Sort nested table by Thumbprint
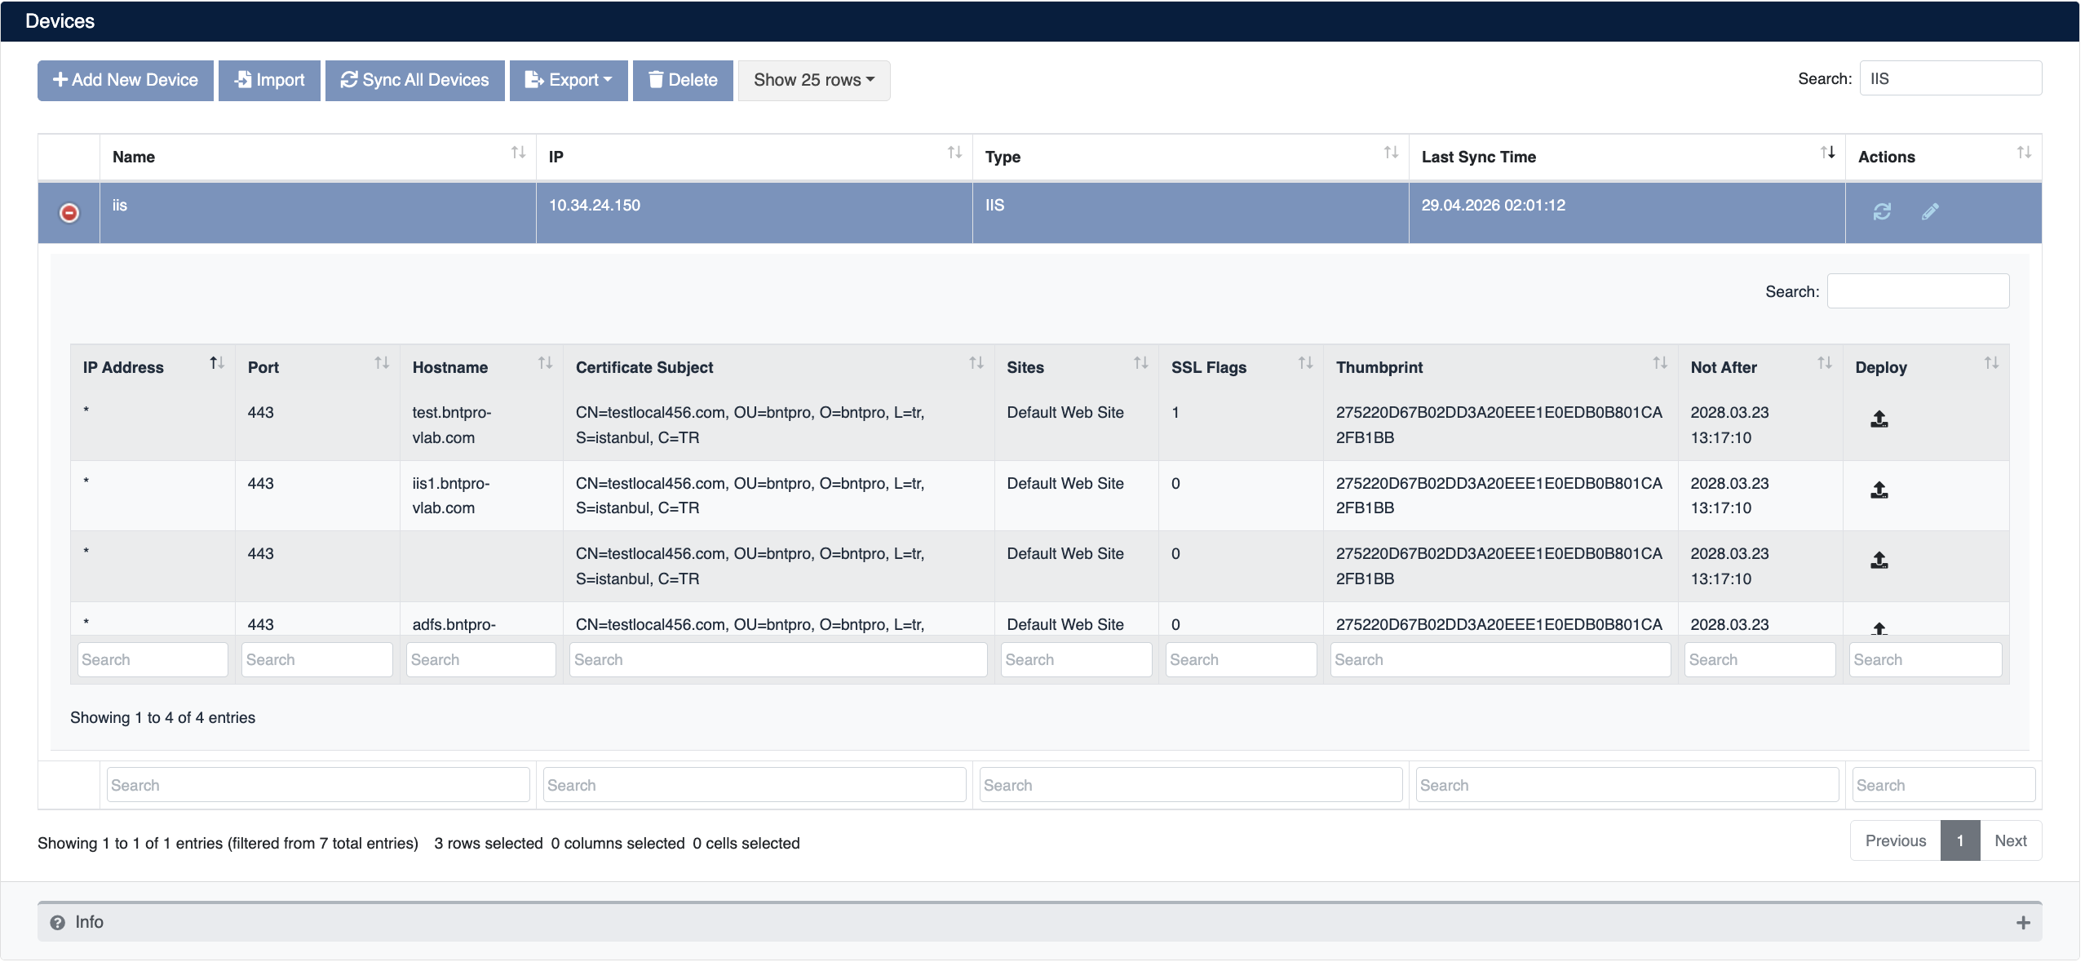 1501,367
